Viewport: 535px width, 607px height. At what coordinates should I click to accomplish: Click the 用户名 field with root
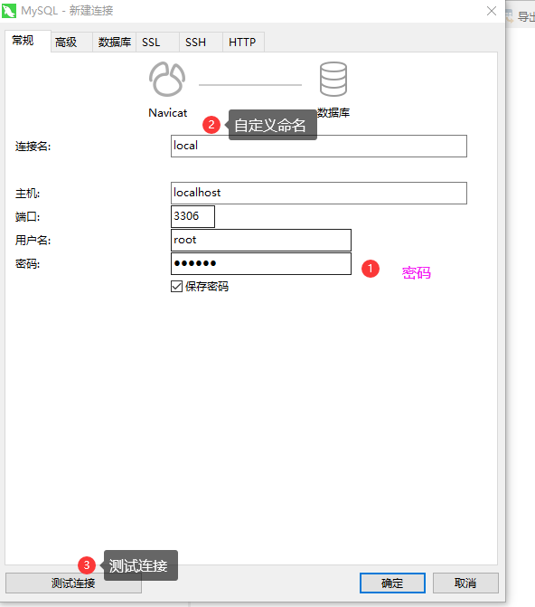point(261,240)
